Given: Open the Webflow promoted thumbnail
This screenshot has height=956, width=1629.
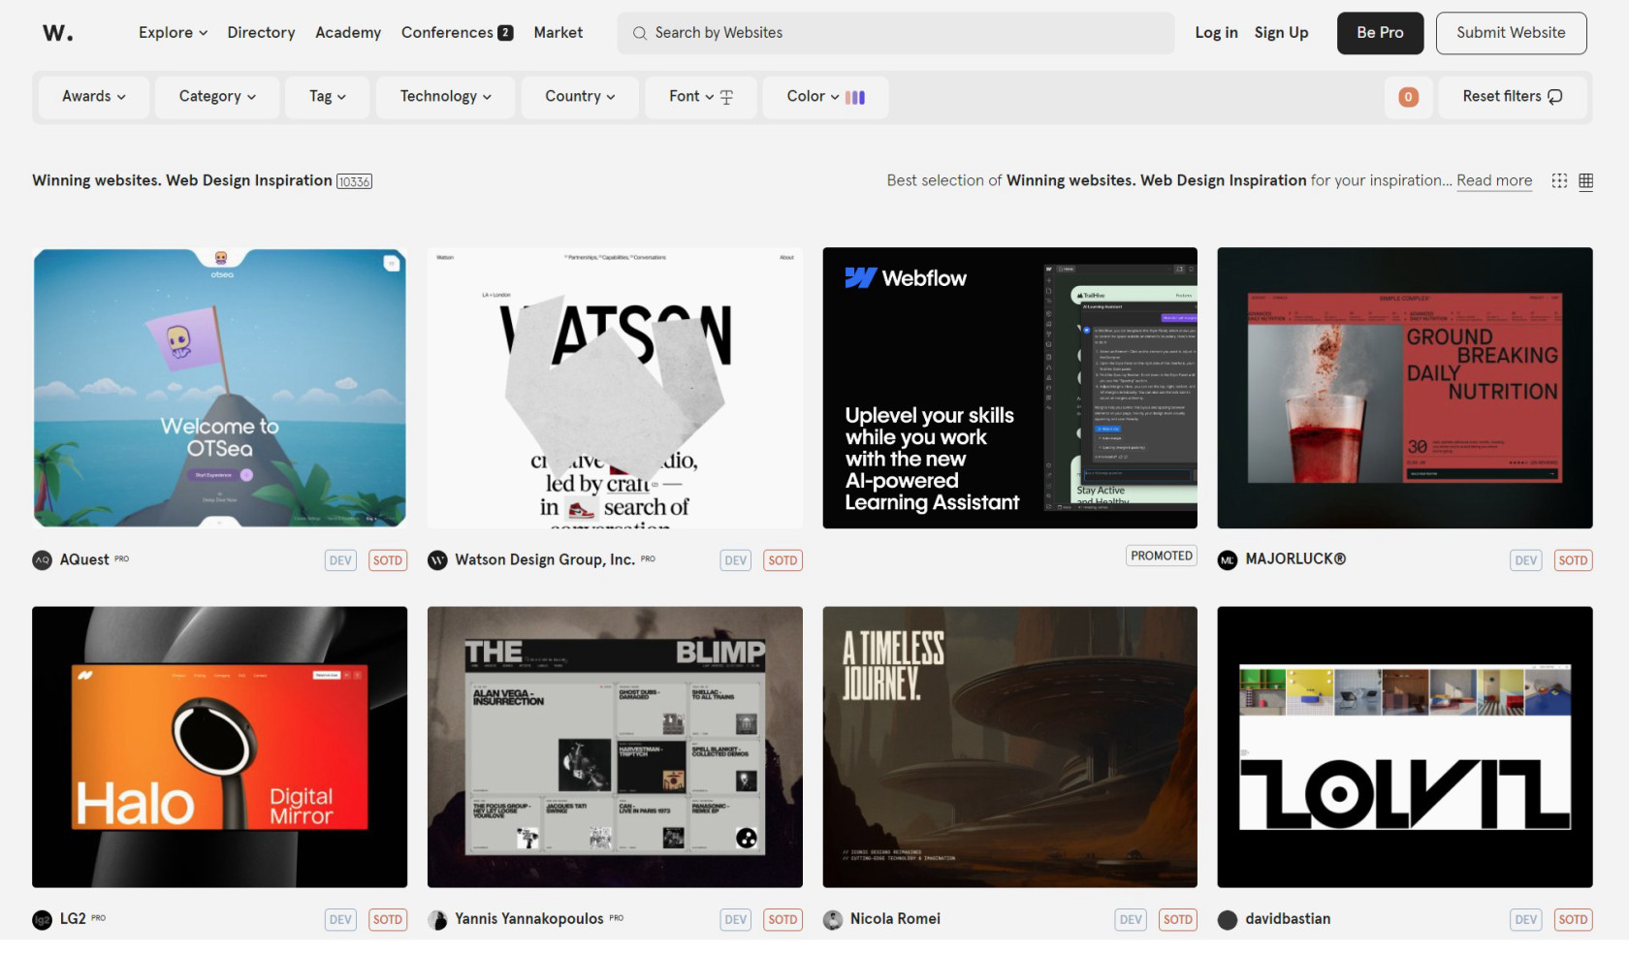Looking at the screenshot, I should 1009,388.
